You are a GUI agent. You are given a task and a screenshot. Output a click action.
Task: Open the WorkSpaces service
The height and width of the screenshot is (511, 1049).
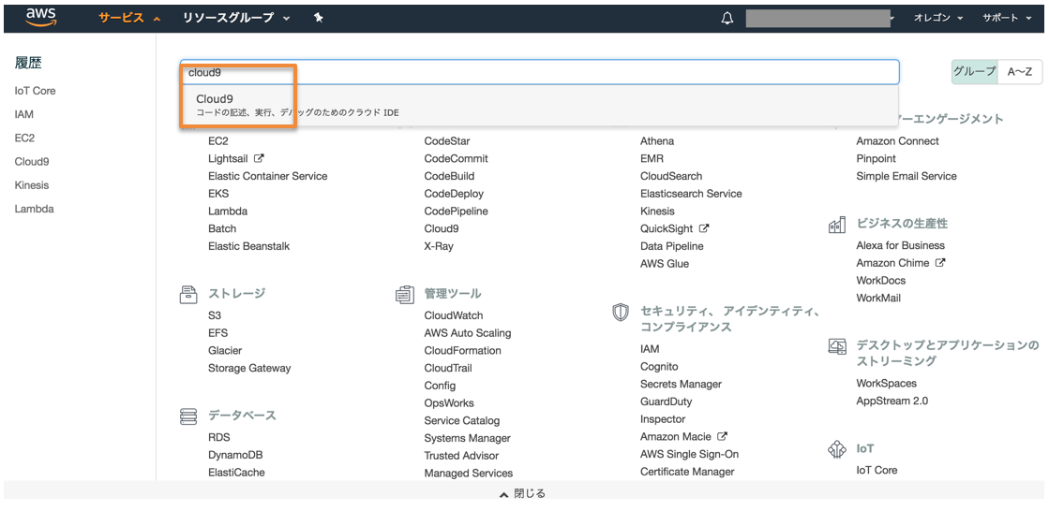[887, 384]
